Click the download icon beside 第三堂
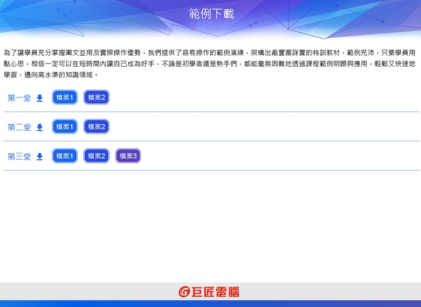The height and width of the screenshot is (307, 421). click(x=39, y=157)
